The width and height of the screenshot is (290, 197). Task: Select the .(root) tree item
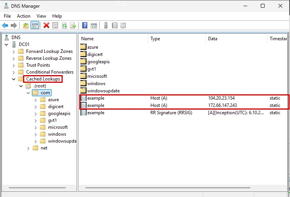click(x=40, y=86)
